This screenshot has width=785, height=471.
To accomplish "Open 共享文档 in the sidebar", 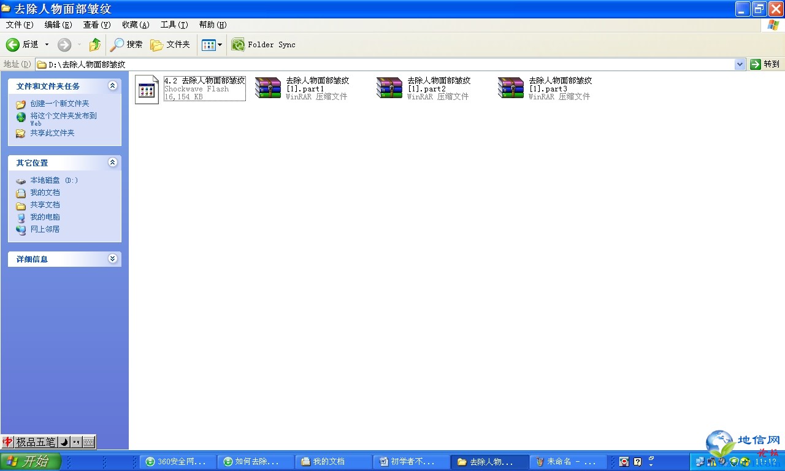I will (x=45, y=205).
